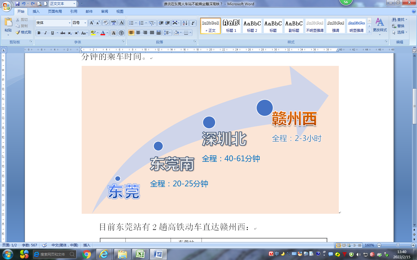This screenshot has width=417, height=260.
Task: Open font name dropdown (宋体)
Action: [69, 23]
